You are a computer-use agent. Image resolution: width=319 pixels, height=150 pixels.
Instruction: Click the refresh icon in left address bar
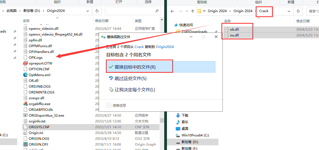point(97,11)
